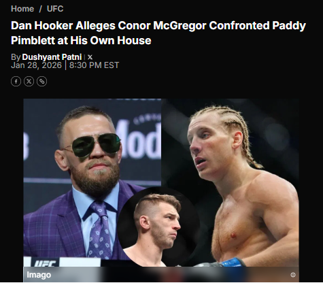Go to Home breadcrumb
This screenshot has height=283, width=323.
click(22, 9)
